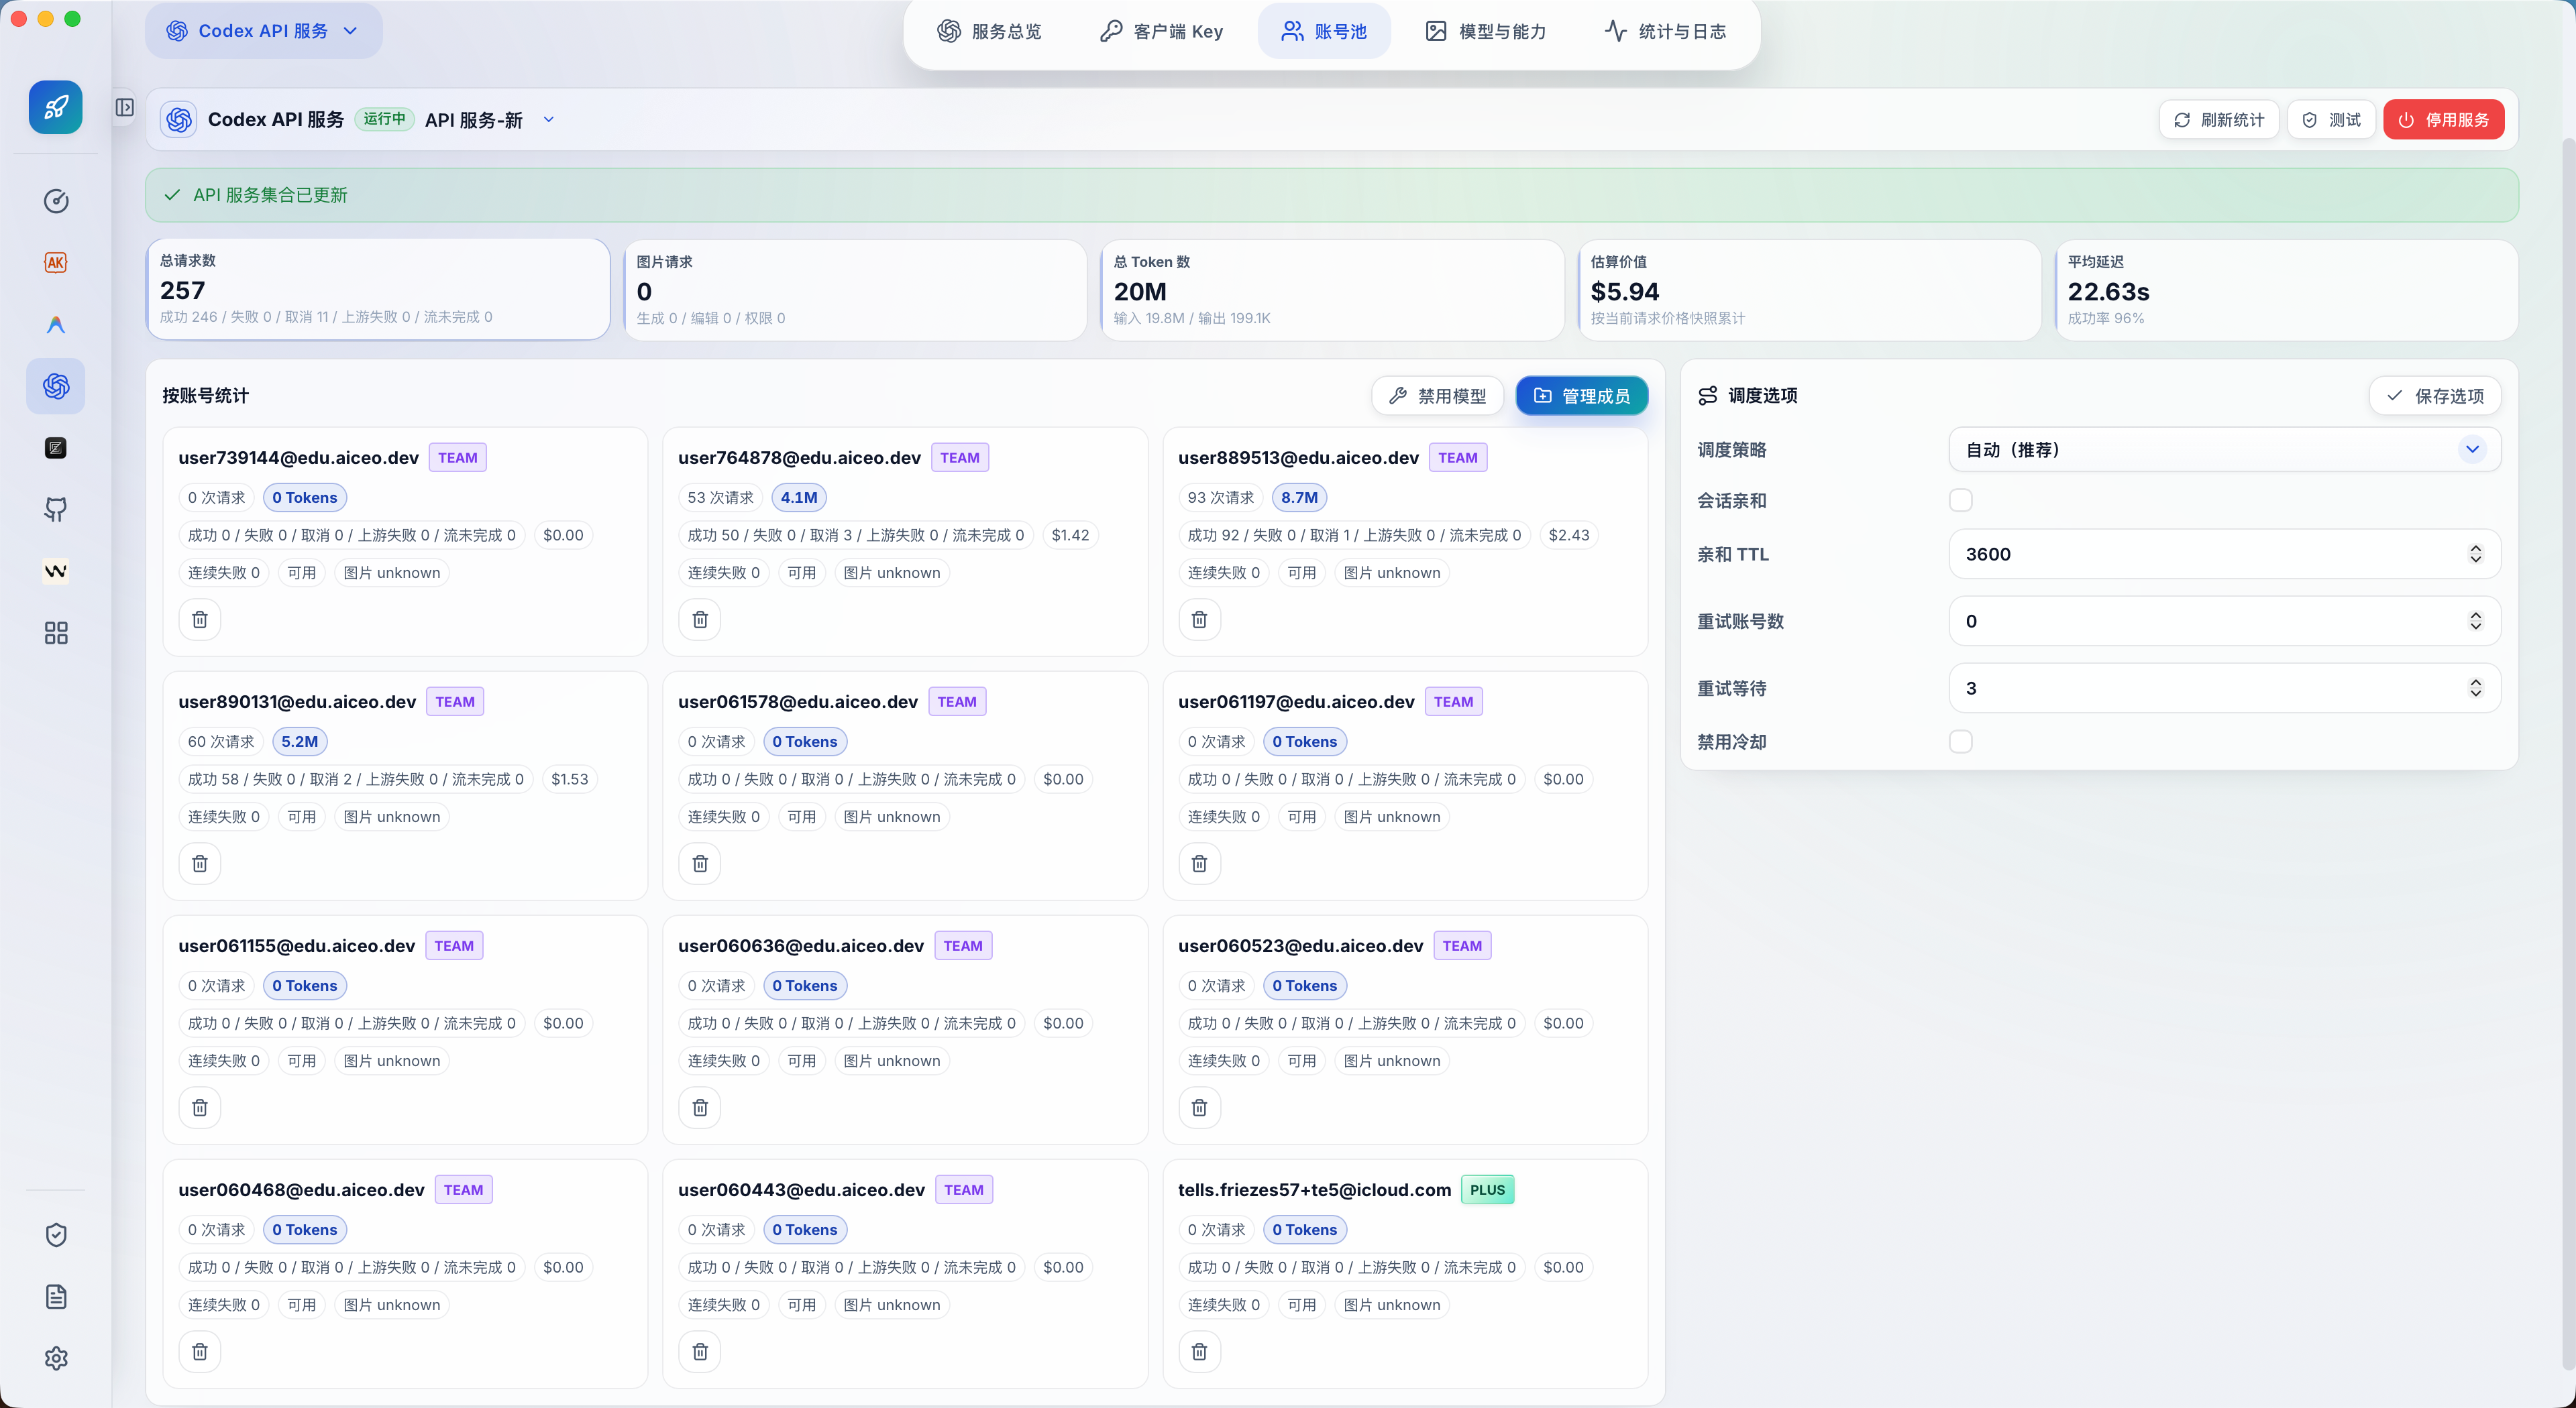
Task: Click the rocket app logo in the sidebar
Action: point(56,107)
